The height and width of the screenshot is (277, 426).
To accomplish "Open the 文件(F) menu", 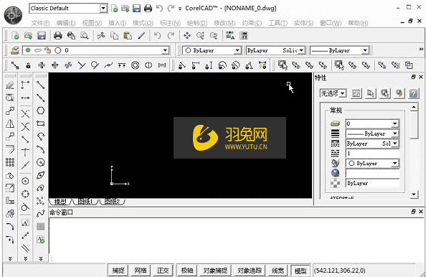I will click(40, 23).
